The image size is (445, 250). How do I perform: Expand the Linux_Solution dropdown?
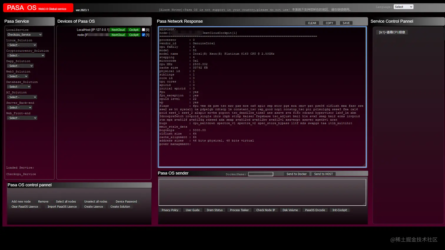click(x=21, y=45)
